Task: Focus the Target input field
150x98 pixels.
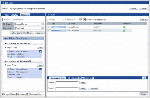Action: click(x=67, y=89)
